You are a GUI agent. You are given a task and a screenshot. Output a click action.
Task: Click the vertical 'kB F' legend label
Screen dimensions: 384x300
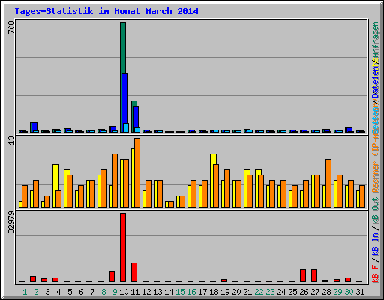click(x=375, y=274)
